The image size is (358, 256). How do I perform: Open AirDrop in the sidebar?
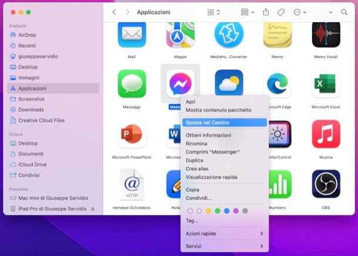pos(53,35)
